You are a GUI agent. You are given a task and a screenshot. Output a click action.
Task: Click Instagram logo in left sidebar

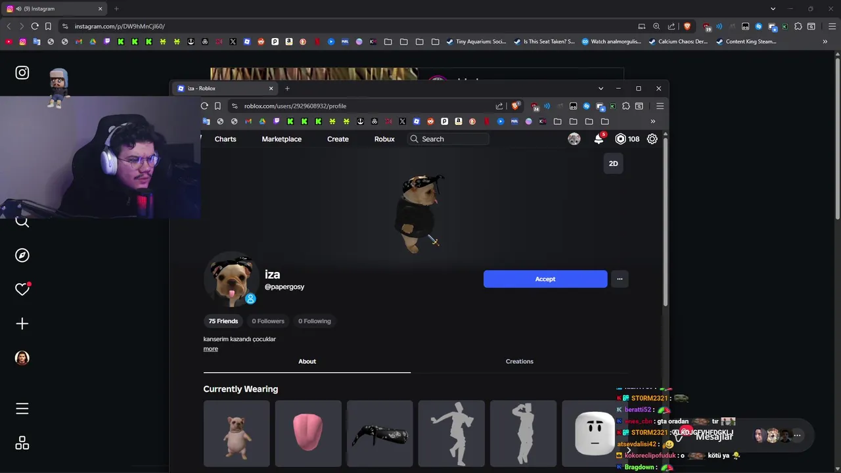[22, 73]
